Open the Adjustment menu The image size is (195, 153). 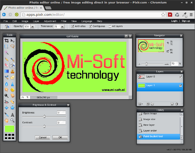pos(50,21)
